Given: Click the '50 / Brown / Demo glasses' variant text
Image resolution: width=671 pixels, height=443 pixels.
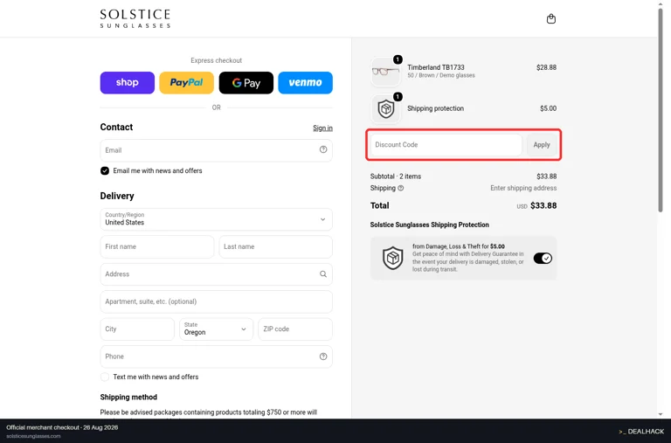Looking at the screenshot, I should [440, 75].
